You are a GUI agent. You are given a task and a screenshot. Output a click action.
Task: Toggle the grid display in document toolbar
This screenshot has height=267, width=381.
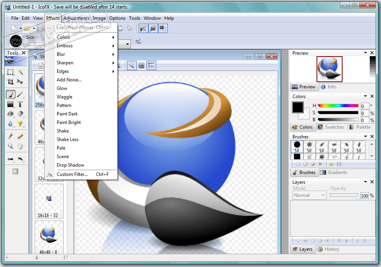coord(141,65)
